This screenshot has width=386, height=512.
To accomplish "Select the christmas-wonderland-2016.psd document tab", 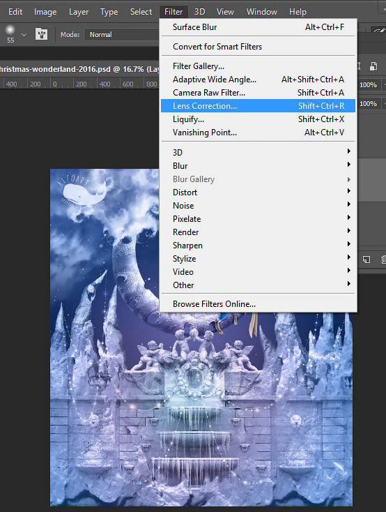I will coord(79,69).
